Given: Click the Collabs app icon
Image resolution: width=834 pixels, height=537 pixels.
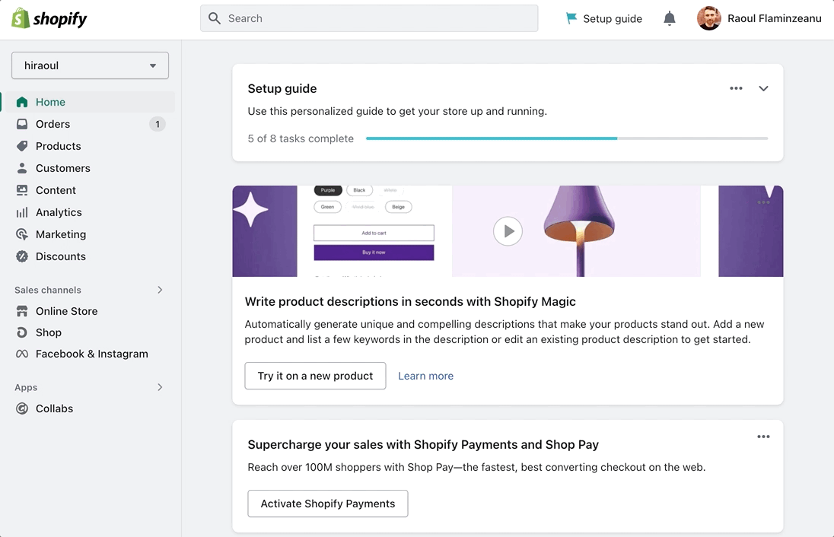Looking at the screenshot, I should click(x=22, y=408).
